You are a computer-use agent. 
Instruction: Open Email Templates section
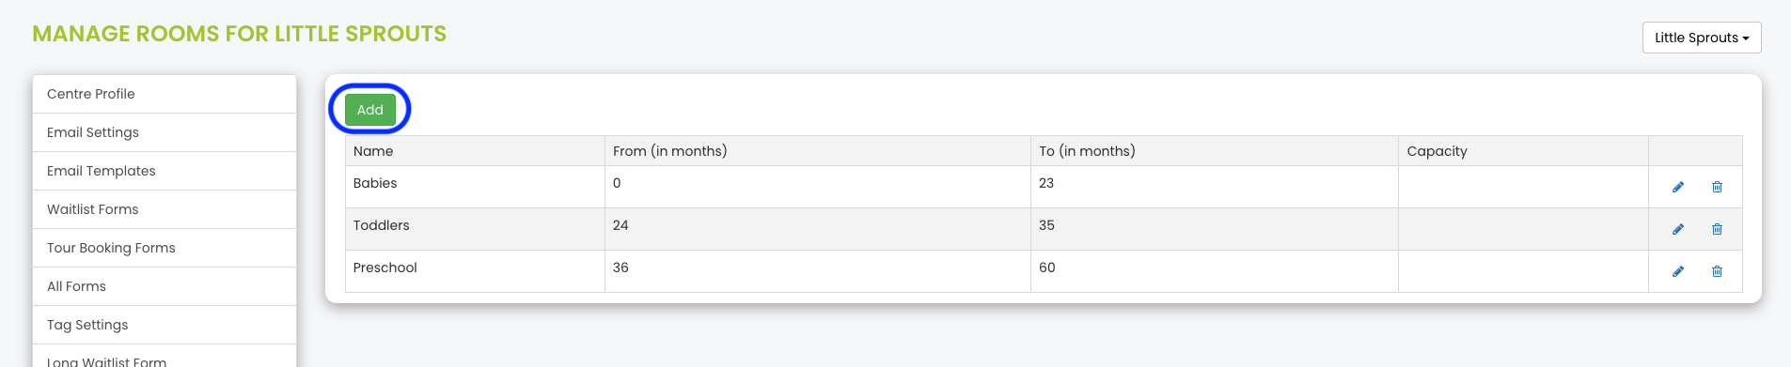[x=165, y=171]
